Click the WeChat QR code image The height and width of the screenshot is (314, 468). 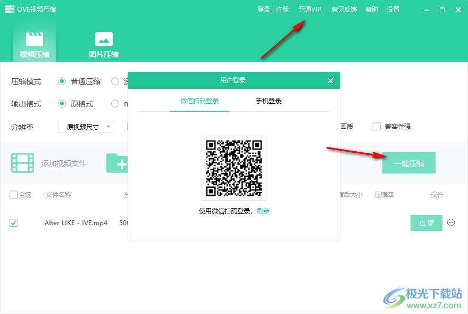click(x=234, y=168)
